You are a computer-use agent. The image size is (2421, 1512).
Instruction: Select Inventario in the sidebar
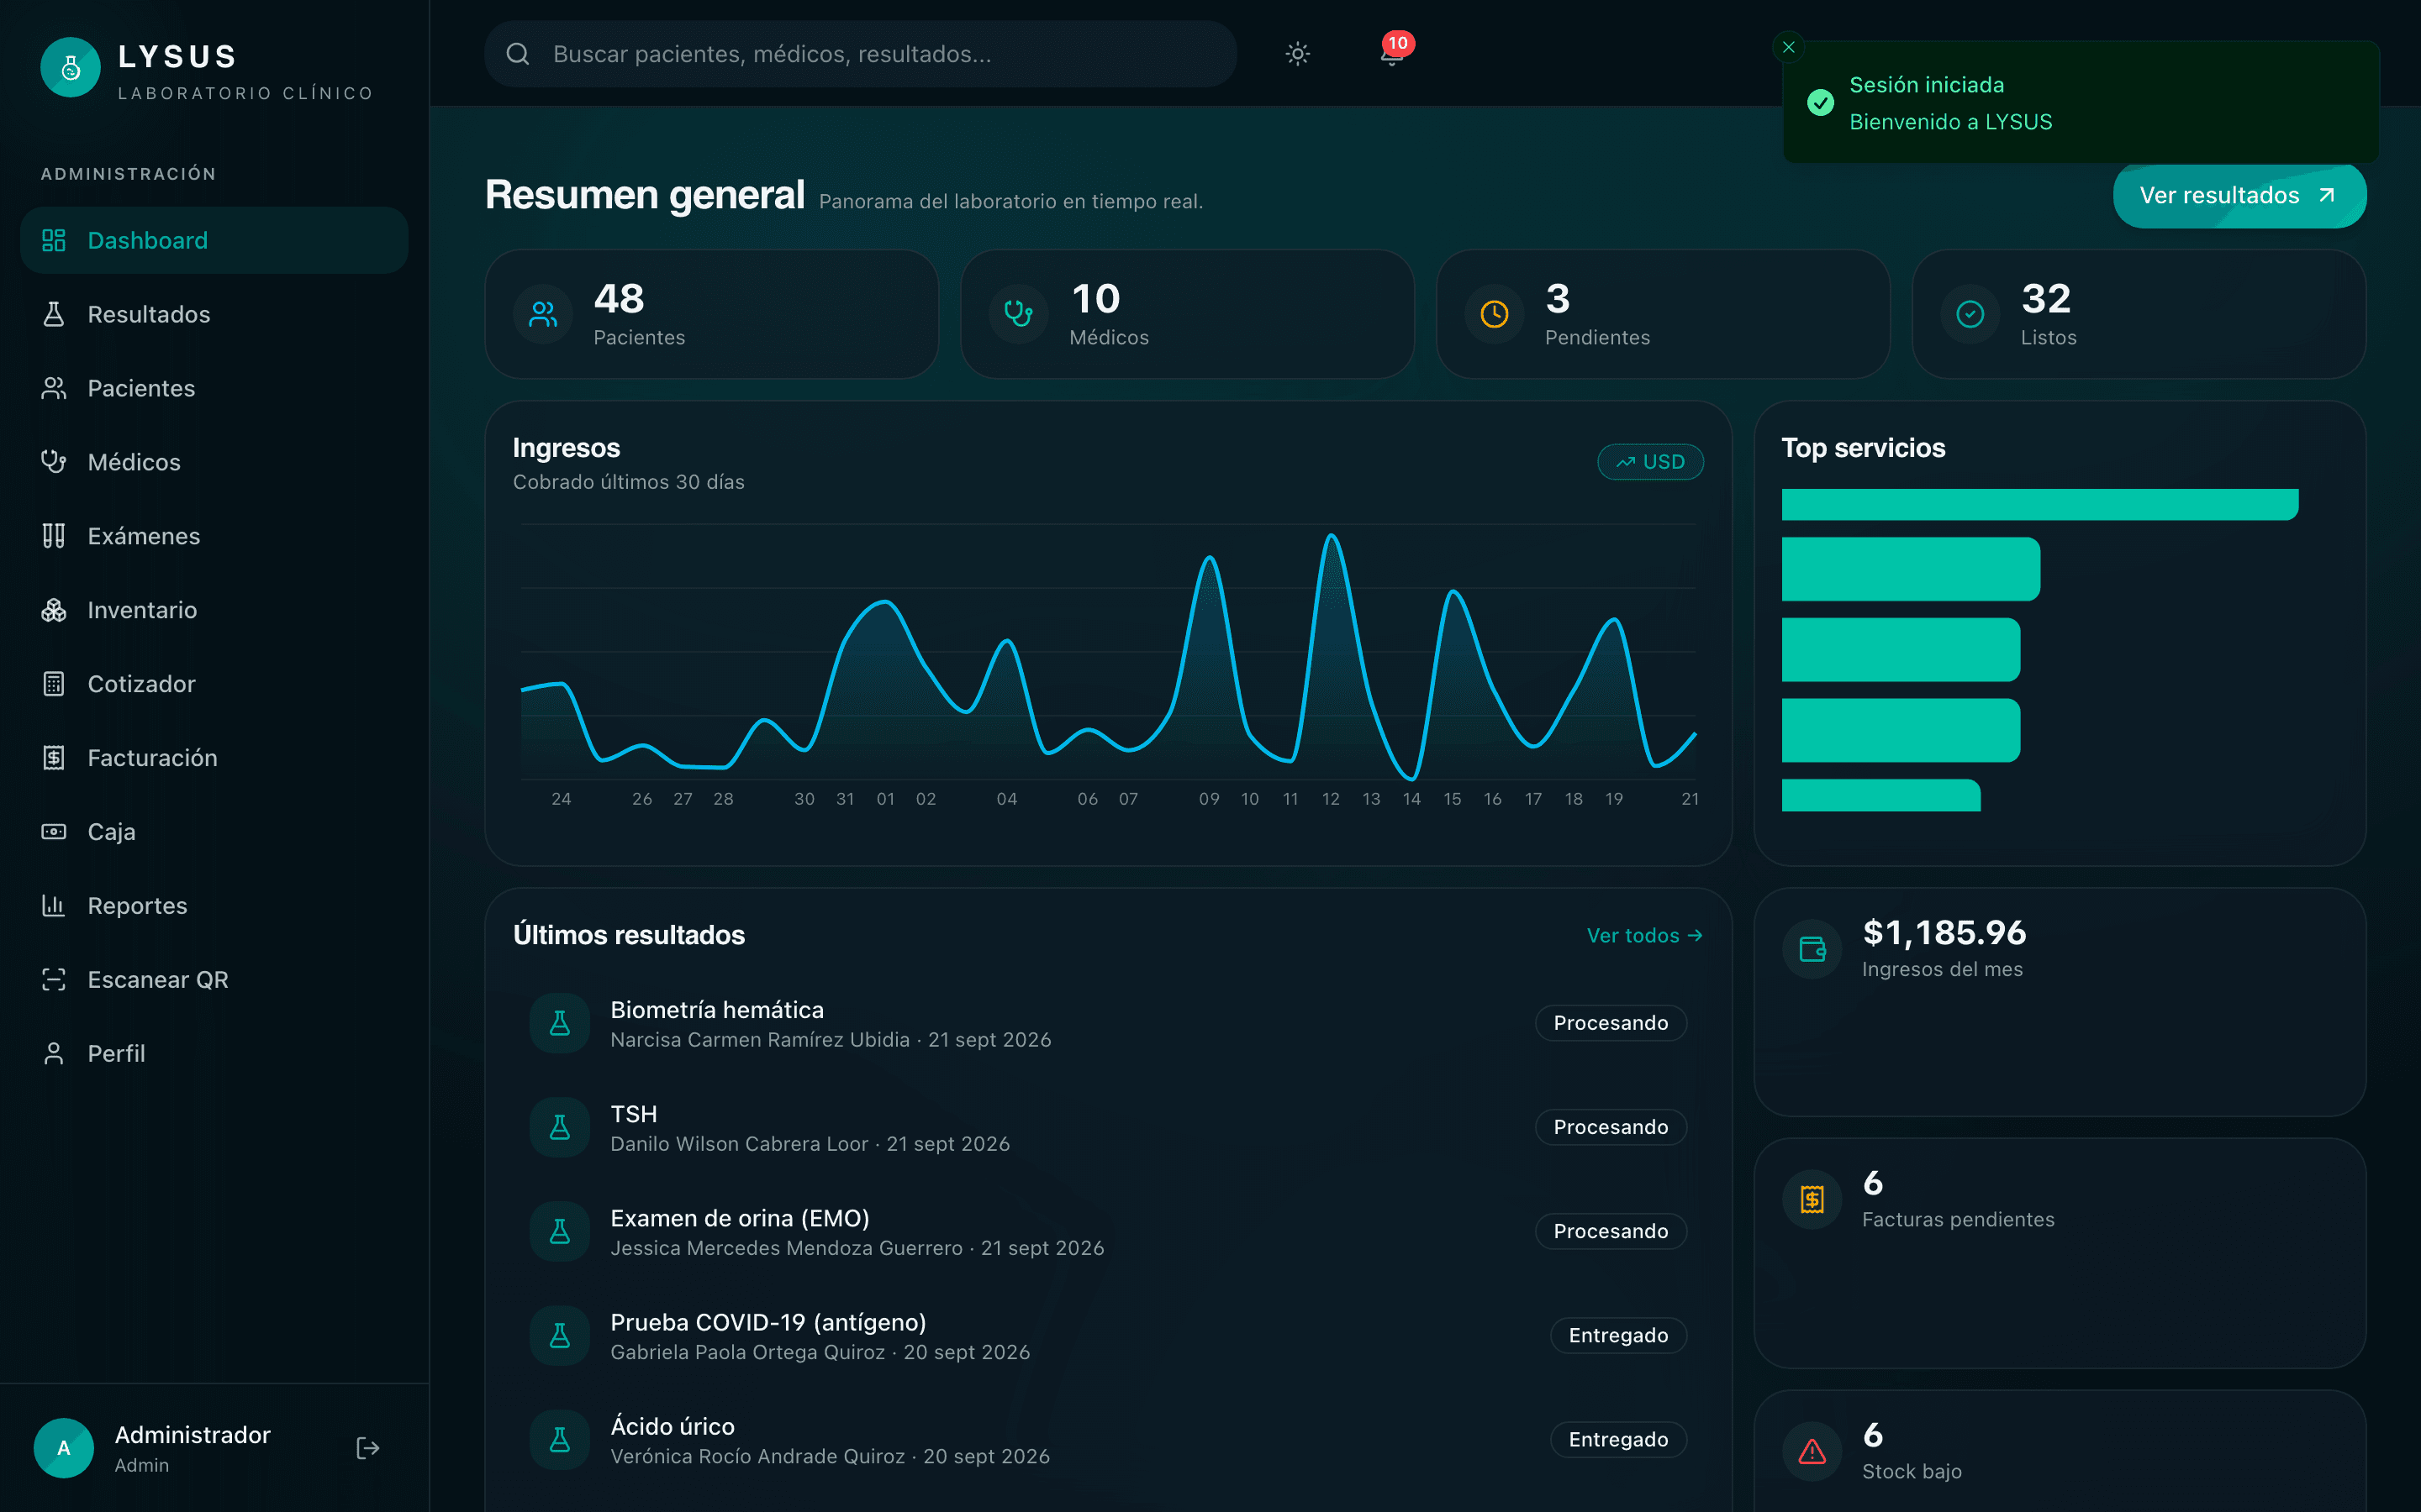coord(214,610)
